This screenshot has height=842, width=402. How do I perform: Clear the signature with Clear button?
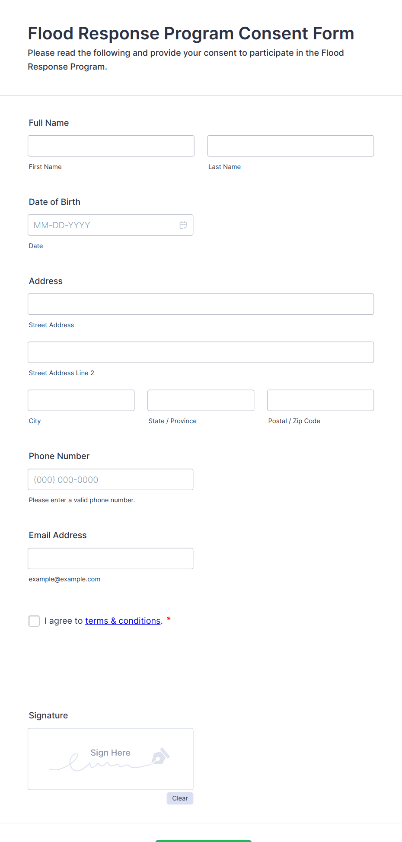[x=180, y=798]
